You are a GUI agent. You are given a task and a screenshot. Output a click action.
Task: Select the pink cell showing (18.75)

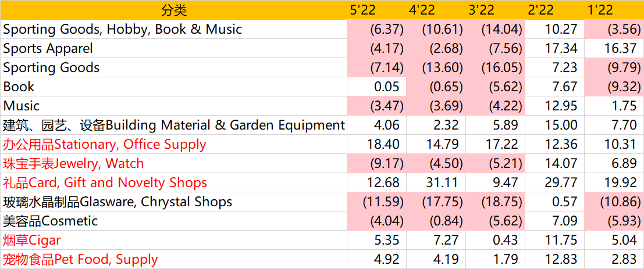click(x=495, y=202)
